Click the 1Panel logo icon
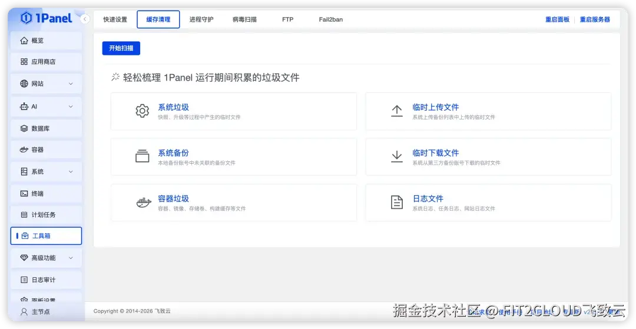 pyautogui.click(x=26, y=18)
